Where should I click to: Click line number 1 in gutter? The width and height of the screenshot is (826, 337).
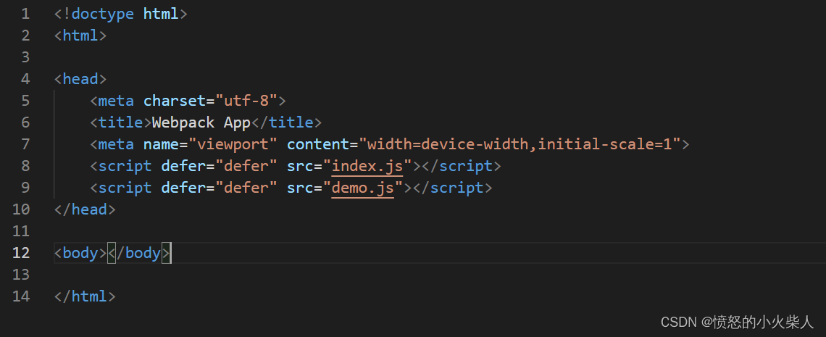[x=26, y=14]
